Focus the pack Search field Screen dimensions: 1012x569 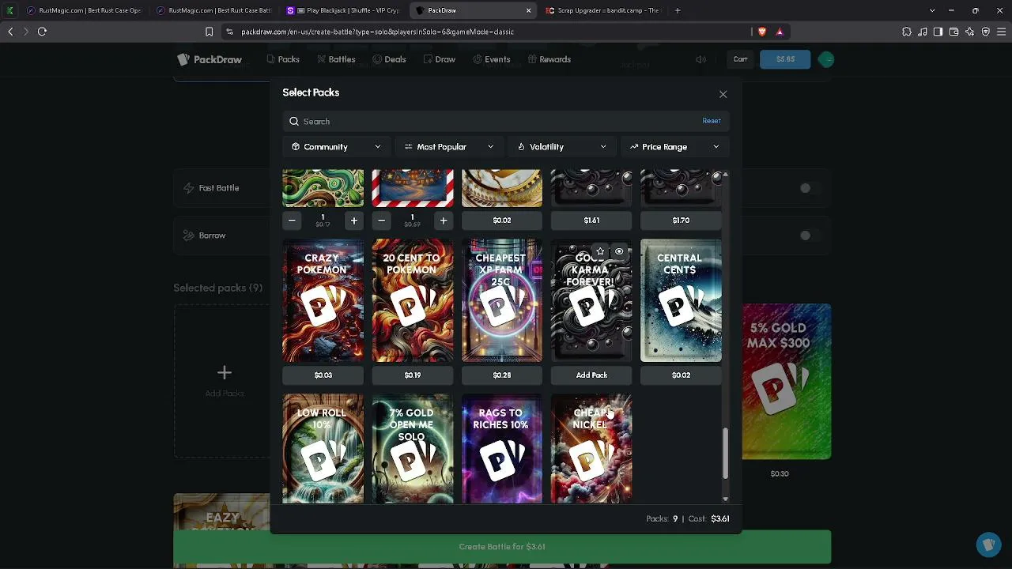505,122
